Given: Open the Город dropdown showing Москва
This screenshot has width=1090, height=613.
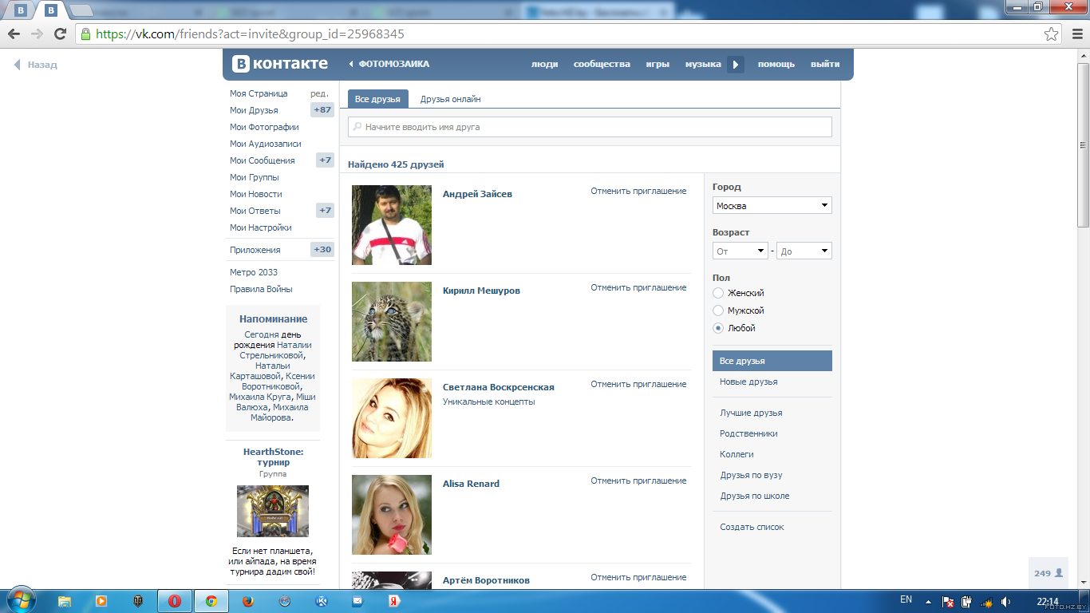Looking at the screenshot, I should click(x=772, y=205).
